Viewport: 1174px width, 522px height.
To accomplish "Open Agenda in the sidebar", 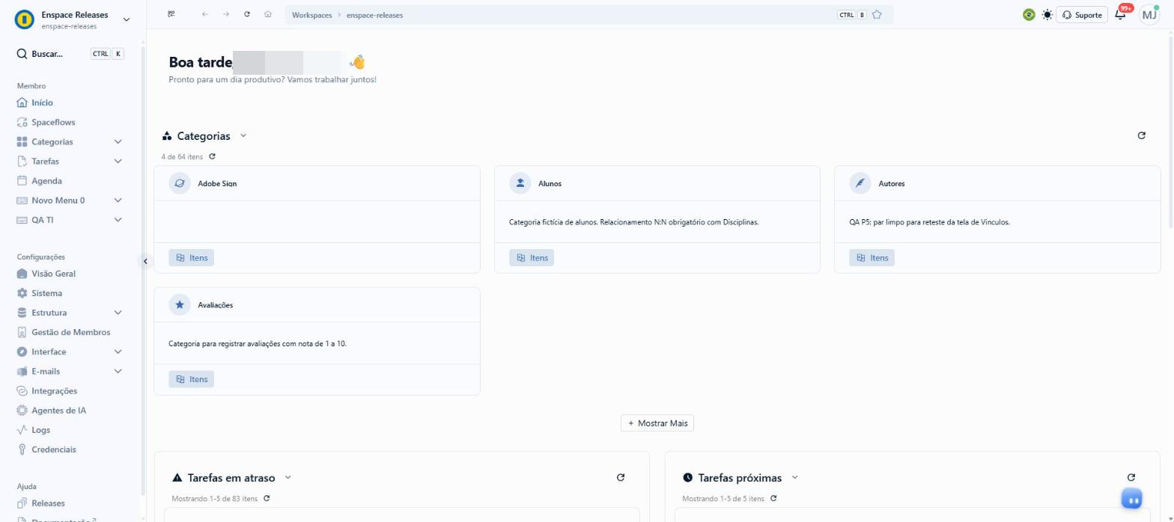I will [x=46, y=180].
